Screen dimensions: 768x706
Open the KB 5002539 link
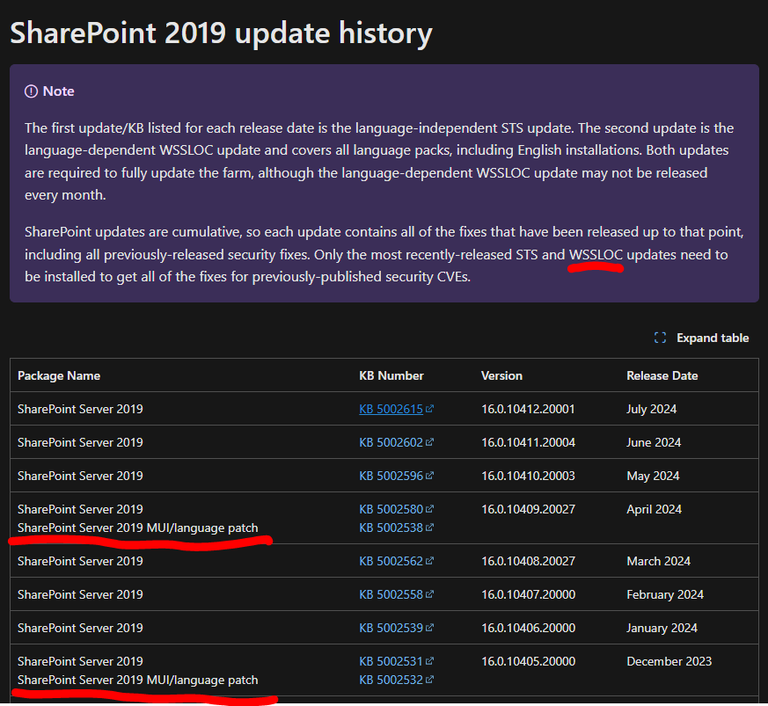click(391, 628)
